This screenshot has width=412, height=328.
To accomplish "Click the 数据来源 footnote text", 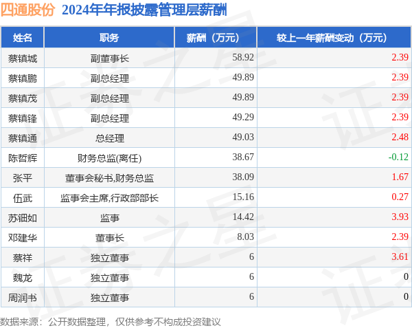I will tap(111, 322).
